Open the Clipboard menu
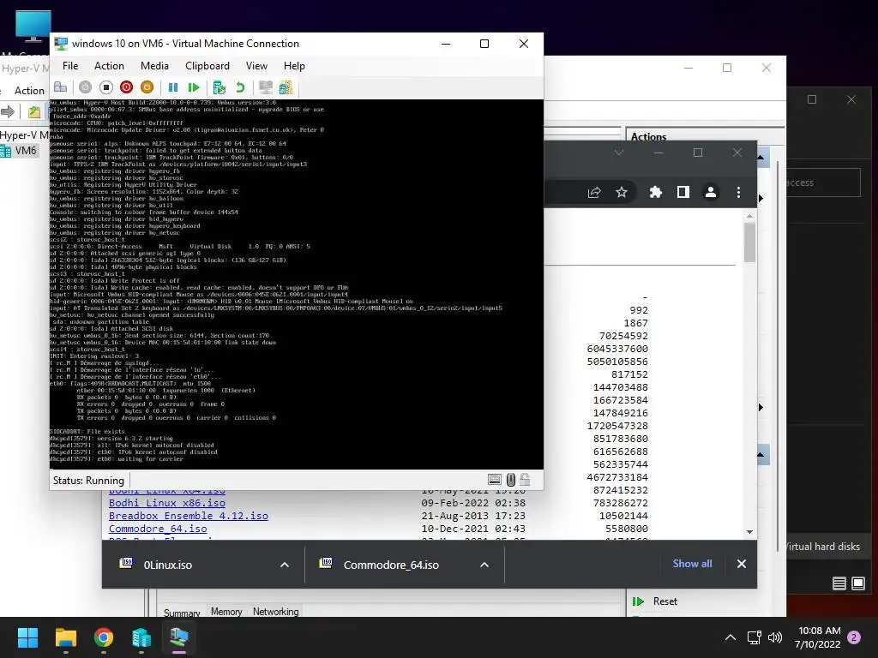 207,66
